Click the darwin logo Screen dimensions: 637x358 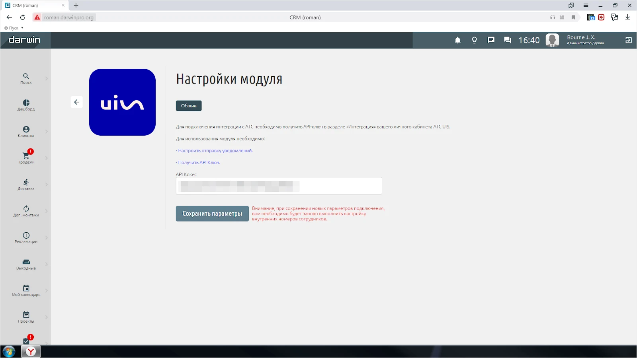tap(24, 40)
